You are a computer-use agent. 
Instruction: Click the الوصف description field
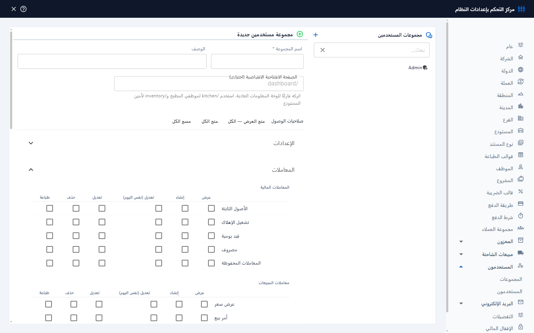coord(112,61)
